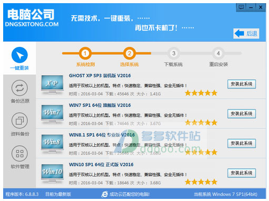Viewport: 269px width, 201px height.
Task: Select the 一键重装 sidebar icon
Action: (x=19, y=55)
